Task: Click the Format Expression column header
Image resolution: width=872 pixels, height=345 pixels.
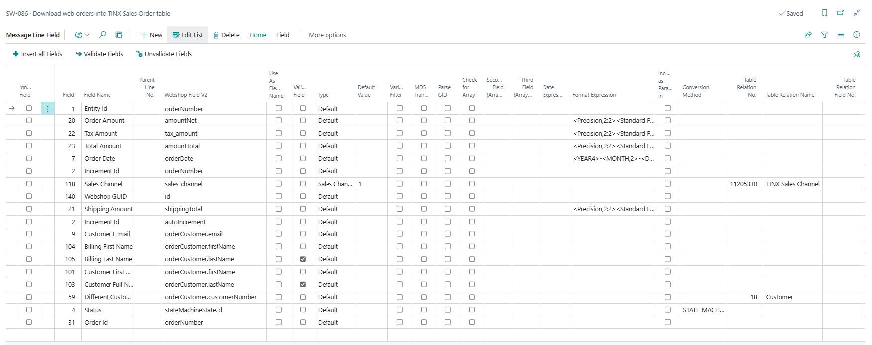Action: tap(594, 95)
